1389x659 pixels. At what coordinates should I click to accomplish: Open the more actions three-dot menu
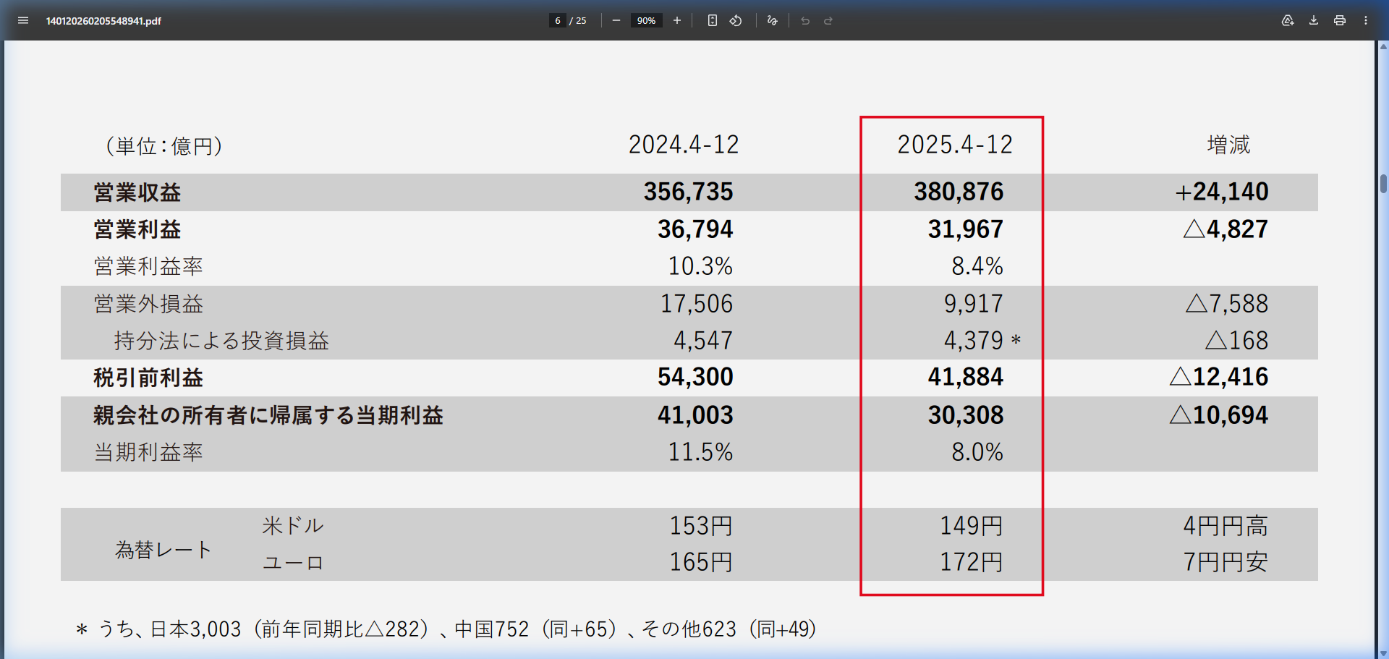tap(1366, 21)
